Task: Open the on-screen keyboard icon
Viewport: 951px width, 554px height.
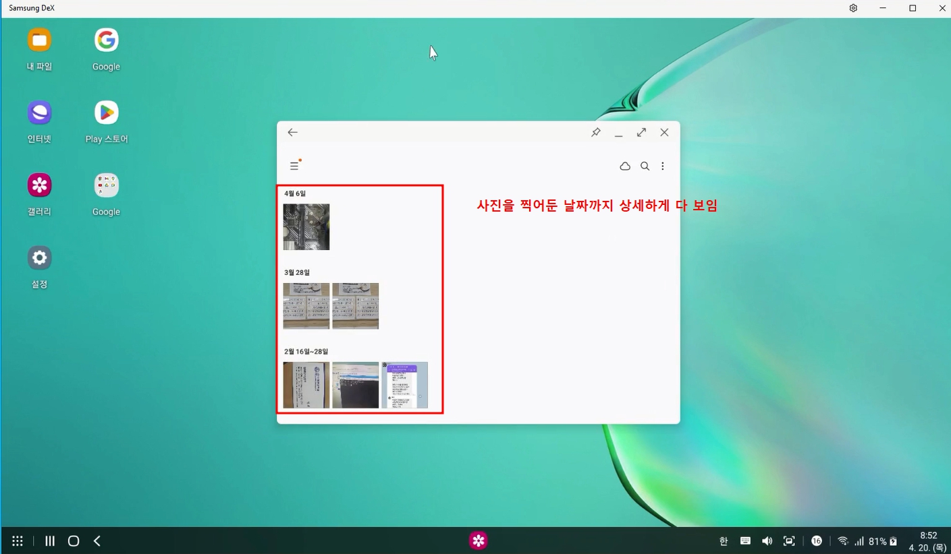Action: pos(746,541)
